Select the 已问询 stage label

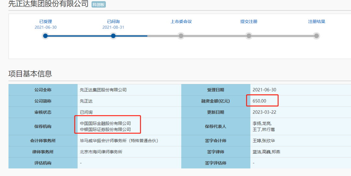pos(113,22)
